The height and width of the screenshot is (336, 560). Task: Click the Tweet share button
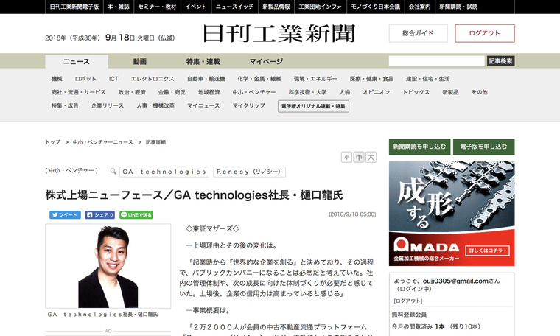(x=65, y=215)
